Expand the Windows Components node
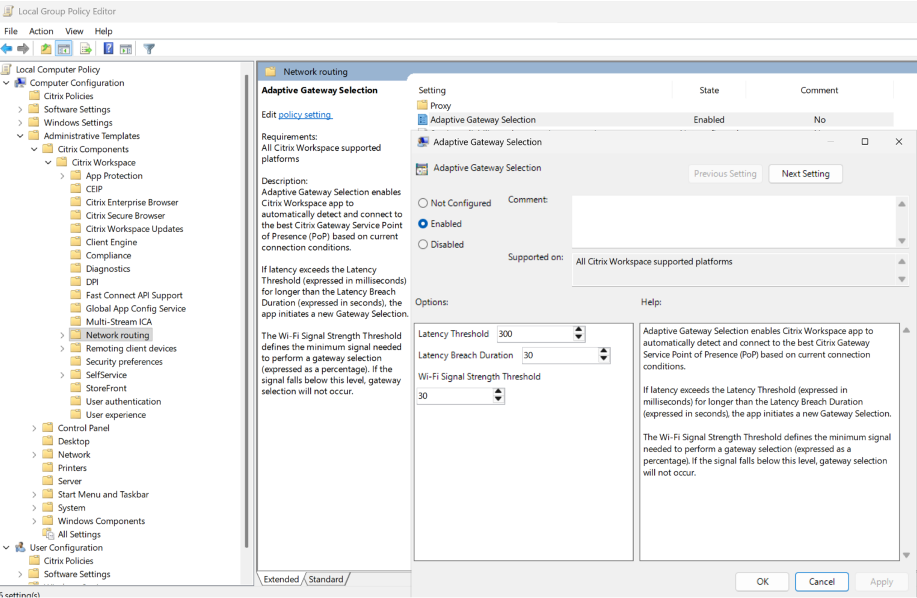The height and width of the screenshot is (598, 917). click(x=34, y=521)
